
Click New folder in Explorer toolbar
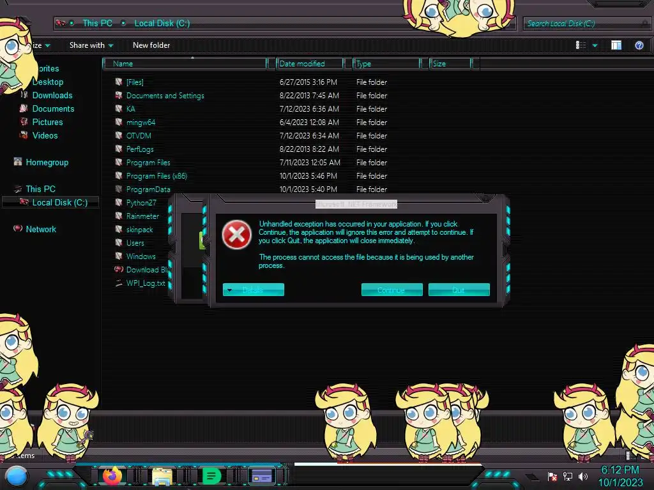point(151,45)
